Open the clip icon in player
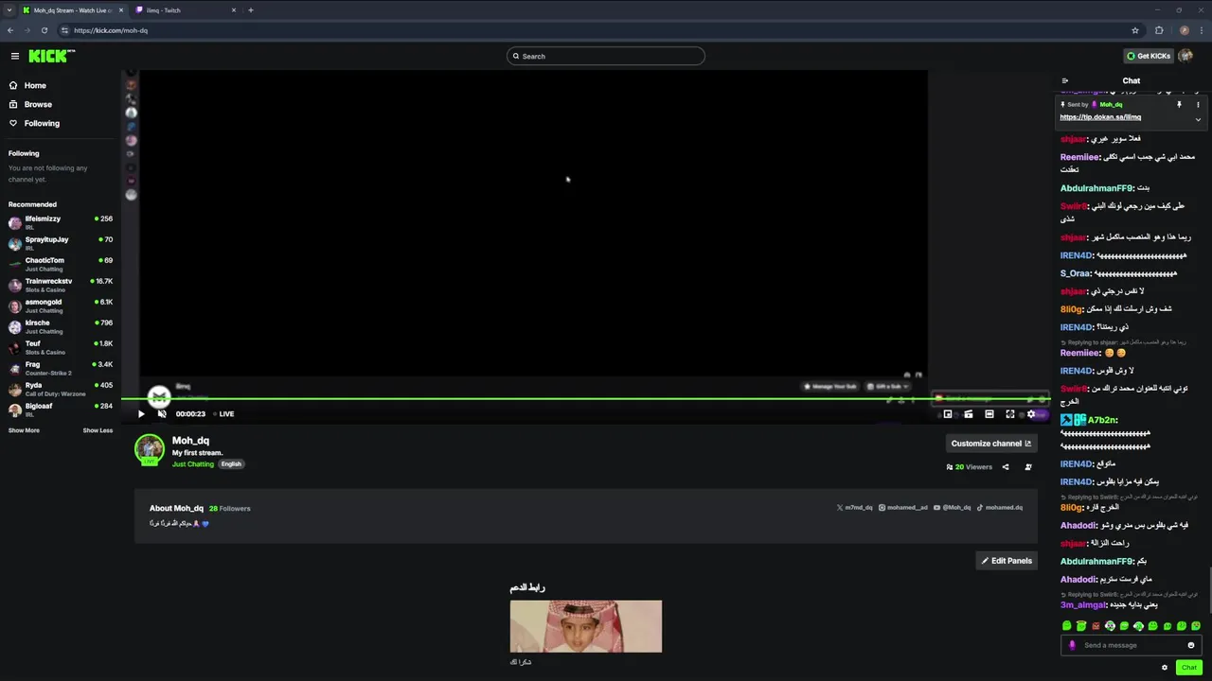Screen dimensions: 1212x681 969,414
